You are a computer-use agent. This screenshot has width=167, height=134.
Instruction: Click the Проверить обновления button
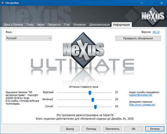(x=138, y=38)
